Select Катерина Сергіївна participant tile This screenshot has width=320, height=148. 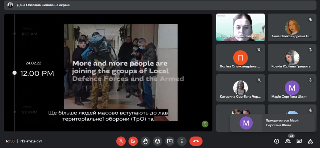click(x=240, y=88)
